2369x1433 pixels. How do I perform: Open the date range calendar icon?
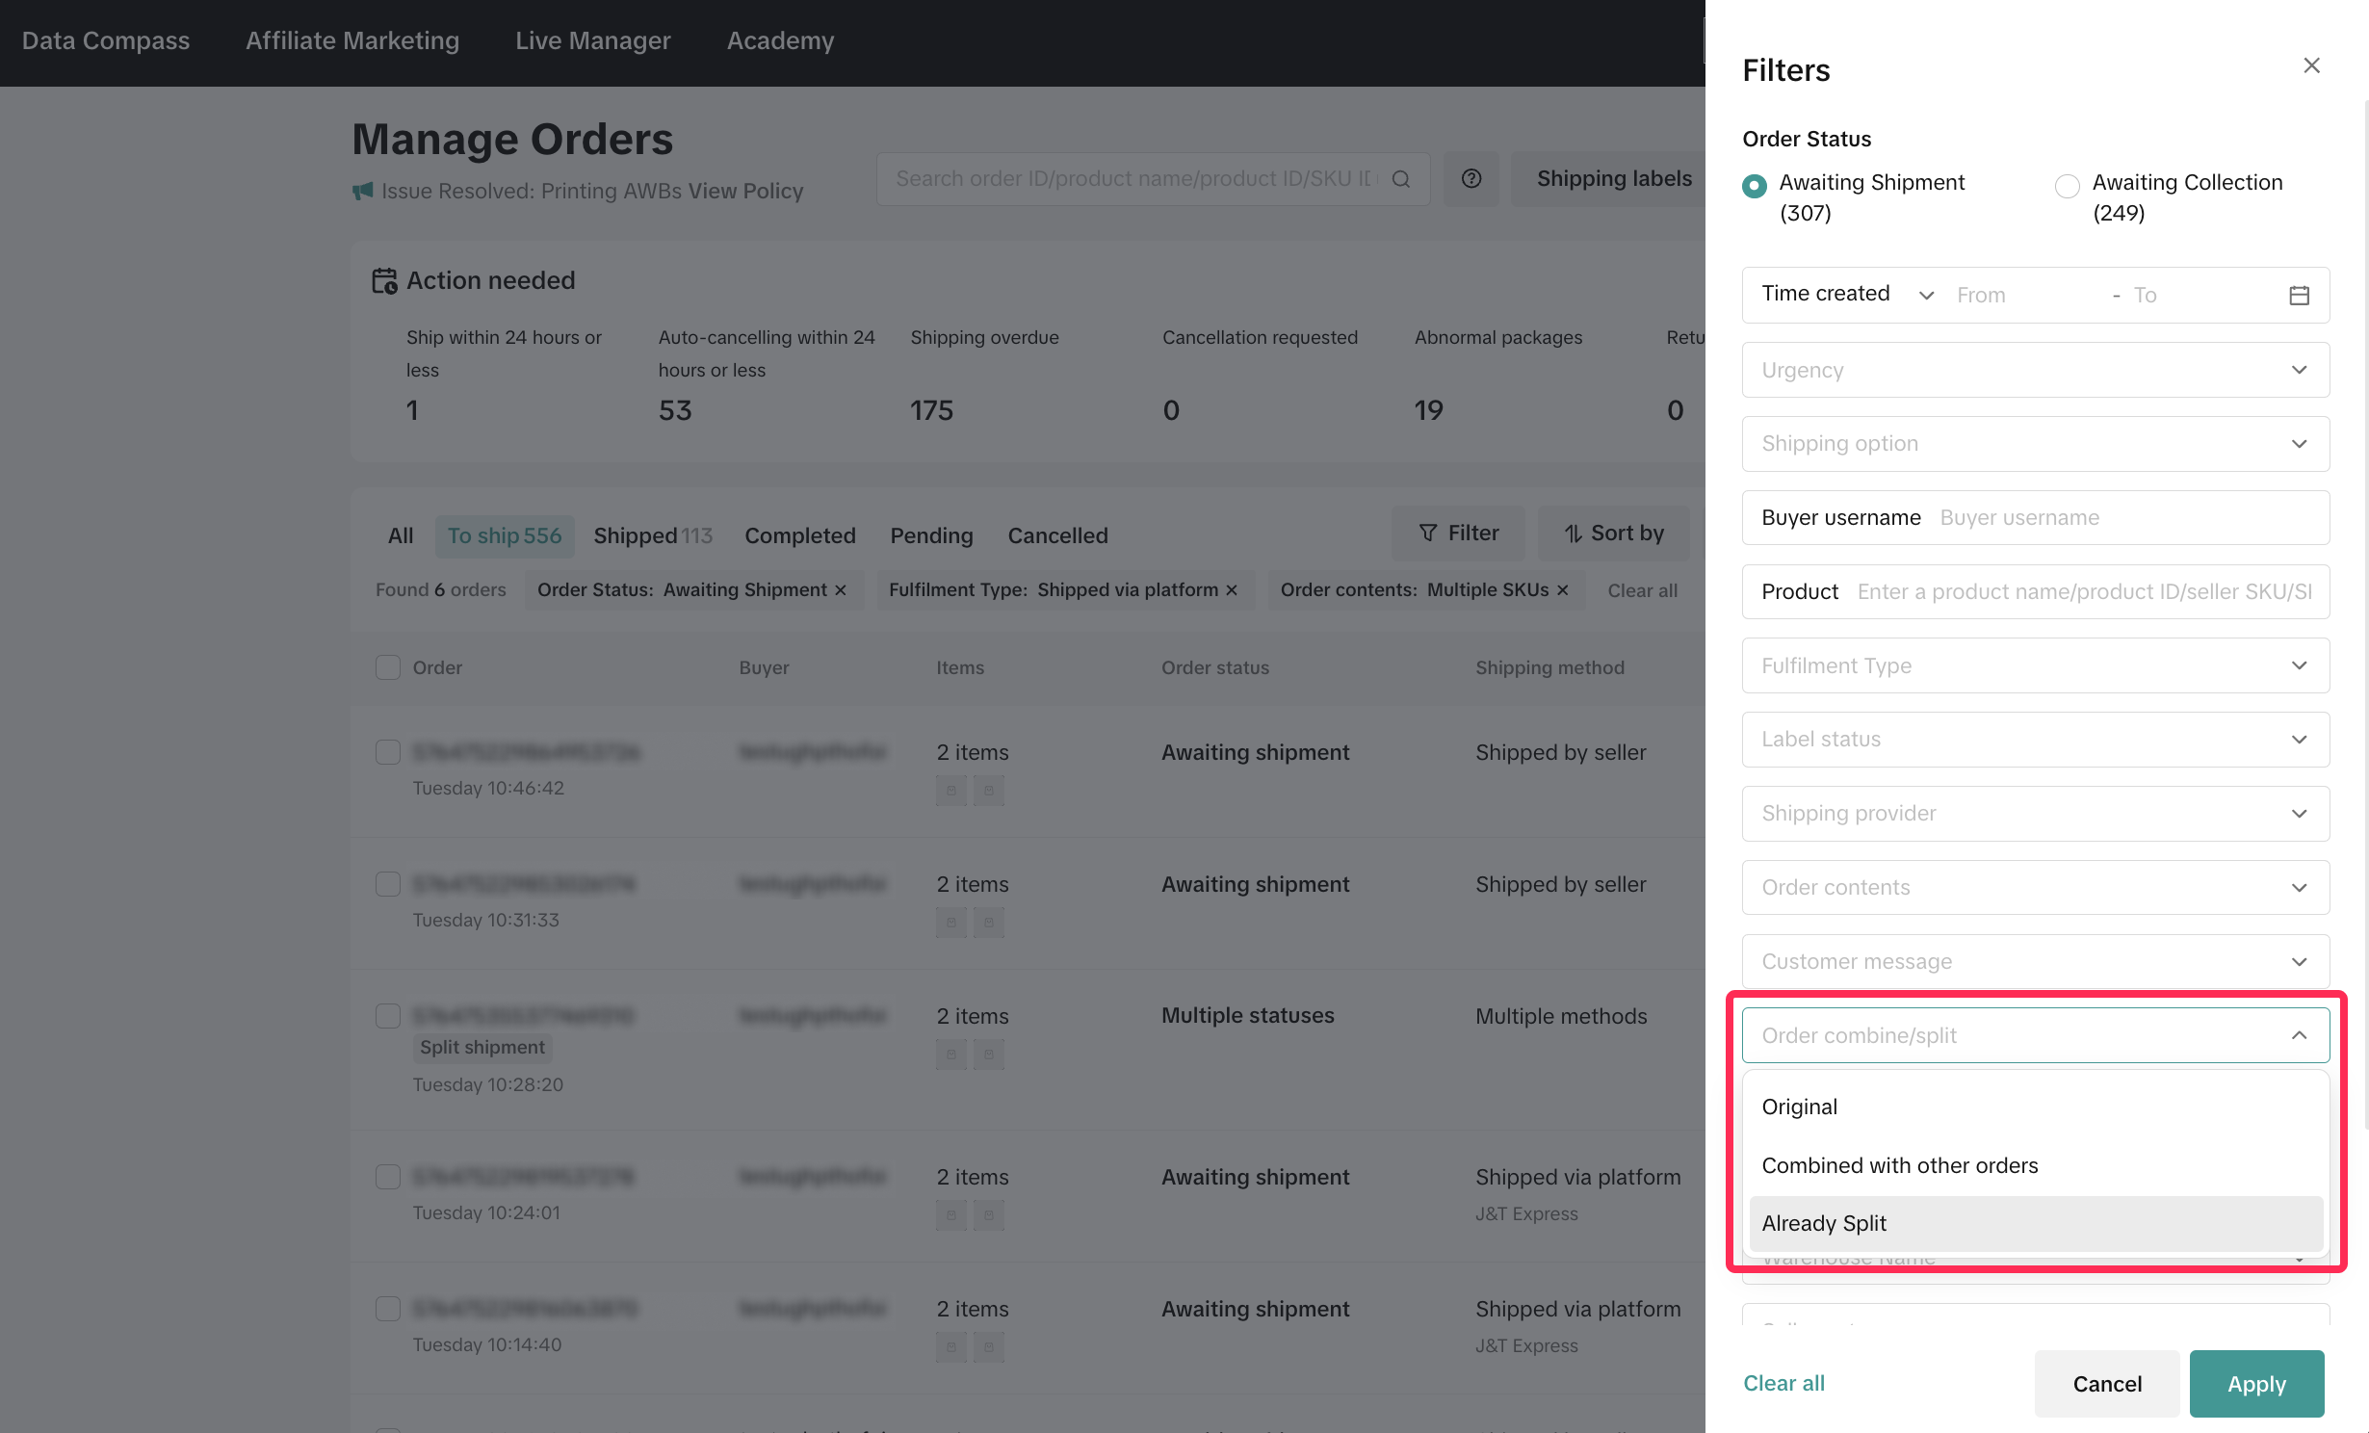[2299, 295]
